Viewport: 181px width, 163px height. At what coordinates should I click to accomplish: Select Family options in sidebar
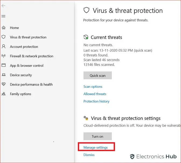point(20,94)
